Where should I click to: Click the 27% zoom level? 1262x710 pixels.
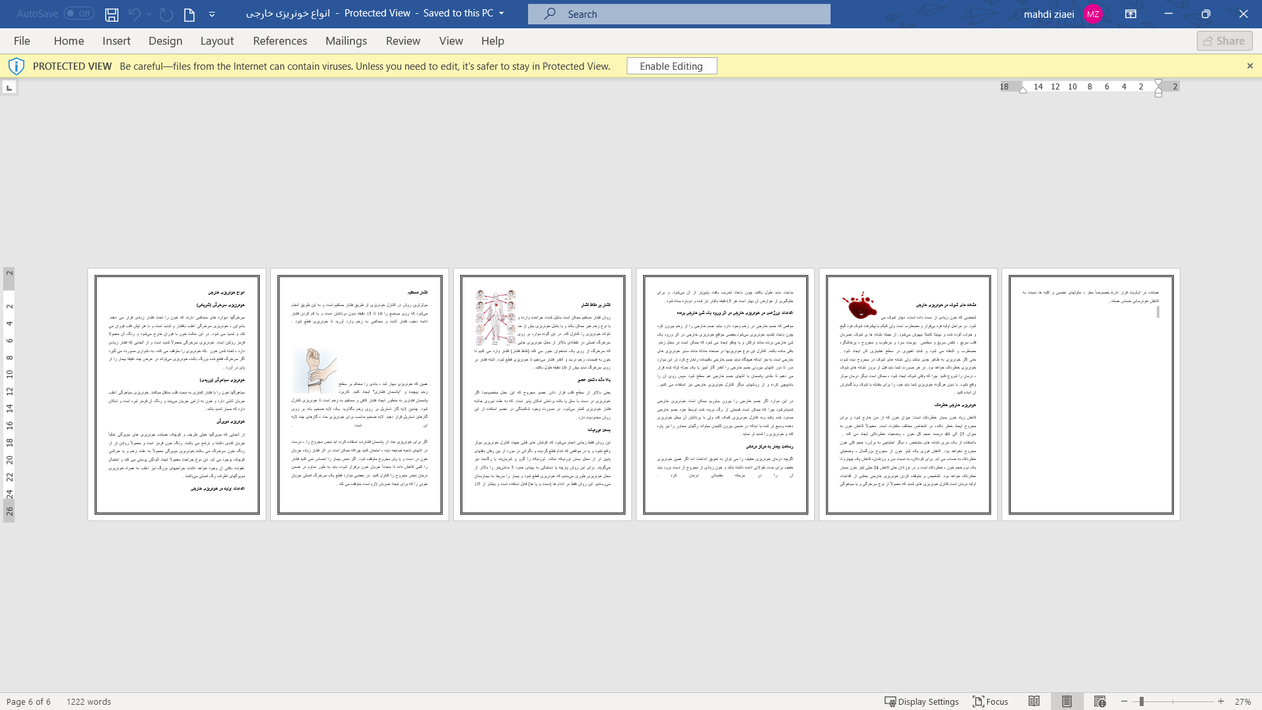1242,701
